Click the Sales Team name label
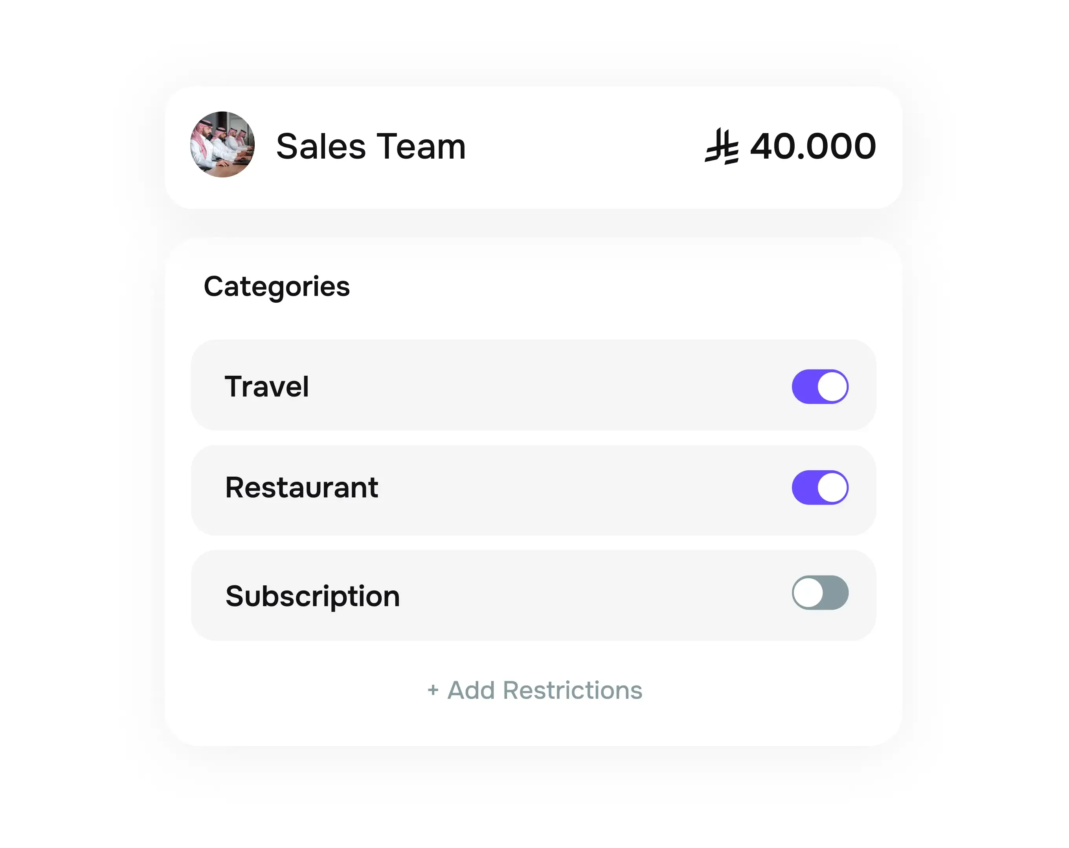The width and height of the screenshot is (1069, 848). tap(370, 146)
